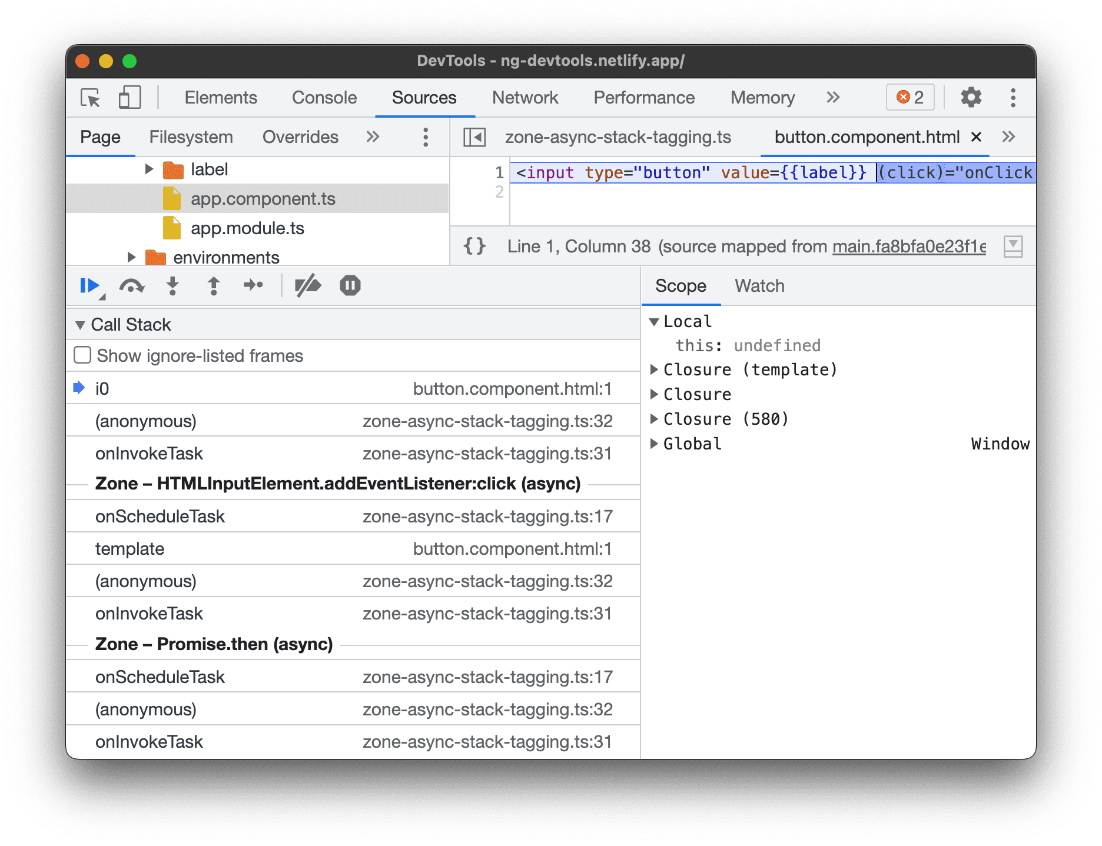Click the pretty-print braces icon below the editor
Image resolution: width=1102 pixels, height=846 pixels.
pyautogui.click(x=474, y=246)
